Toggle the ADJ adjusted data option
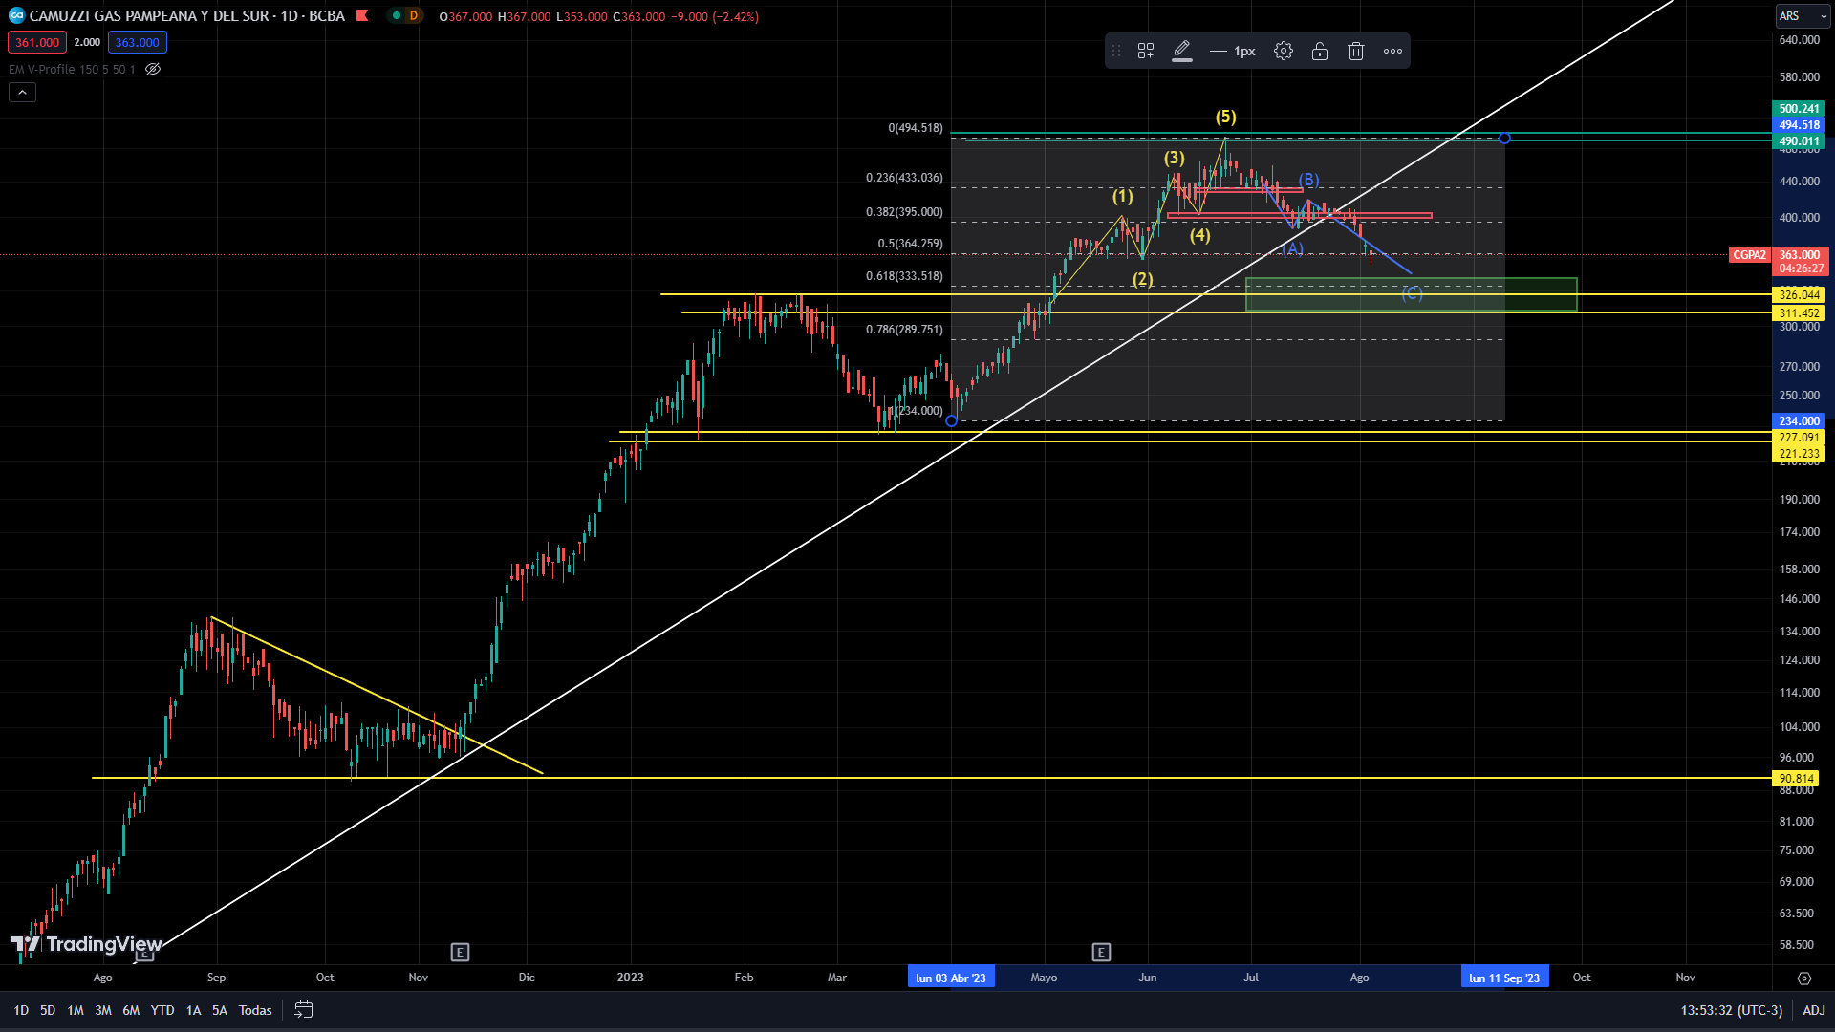Image resolution: width=1835 pixels, height=1032 pixels. tap(1814, 1010)
